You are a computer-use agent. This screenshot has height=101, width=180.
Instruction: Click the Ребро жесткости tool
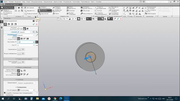pos(71,8)
